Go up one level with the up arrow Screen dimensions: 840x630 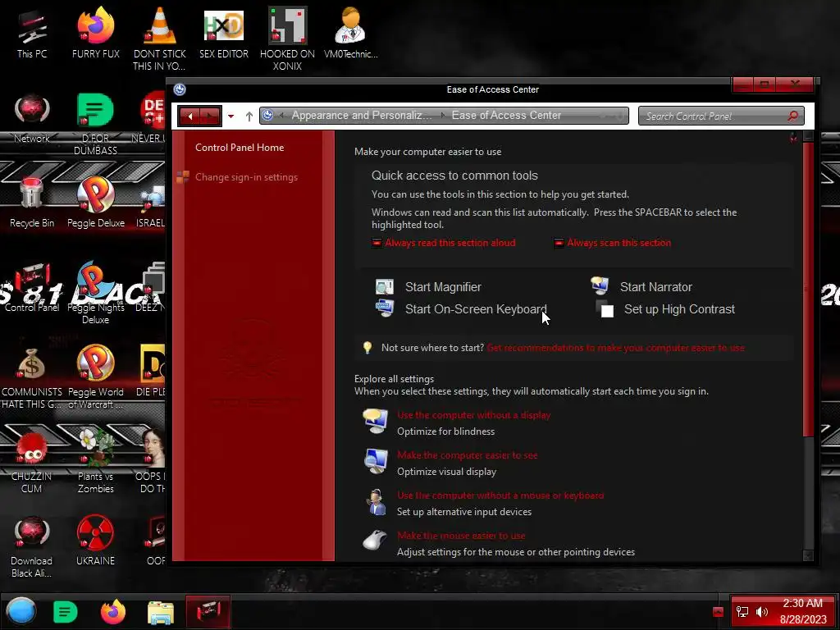pyautogui.click(x=249, y=116)
